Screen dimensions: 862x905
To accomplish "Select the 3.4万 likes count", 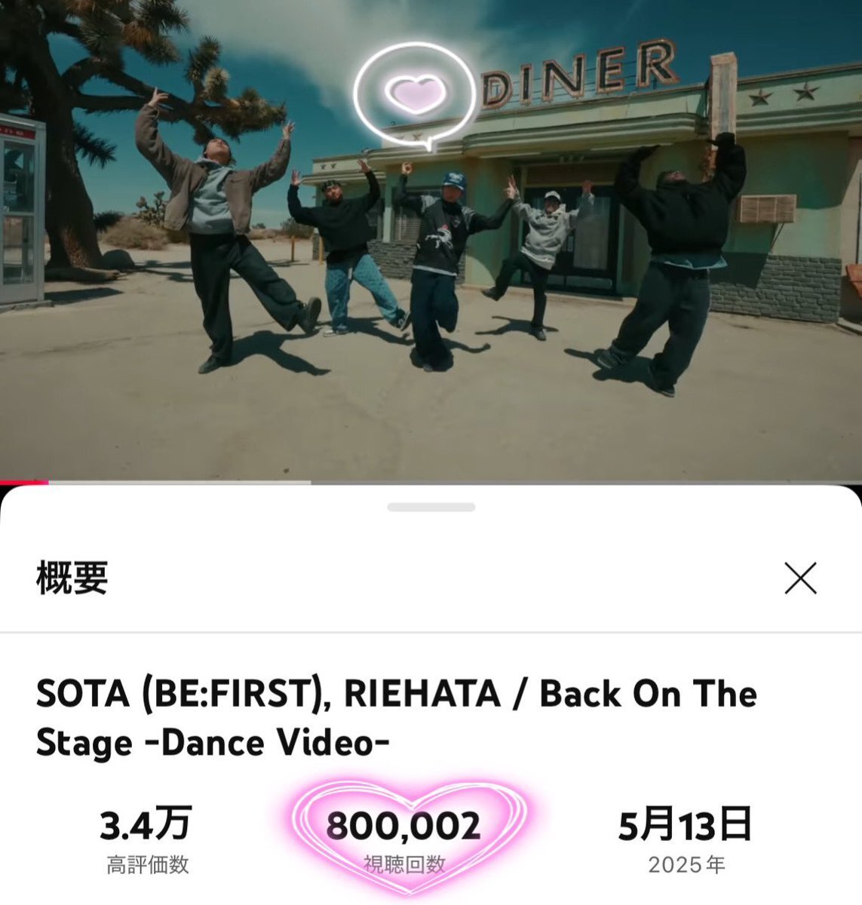I will (x=146, y=824).
